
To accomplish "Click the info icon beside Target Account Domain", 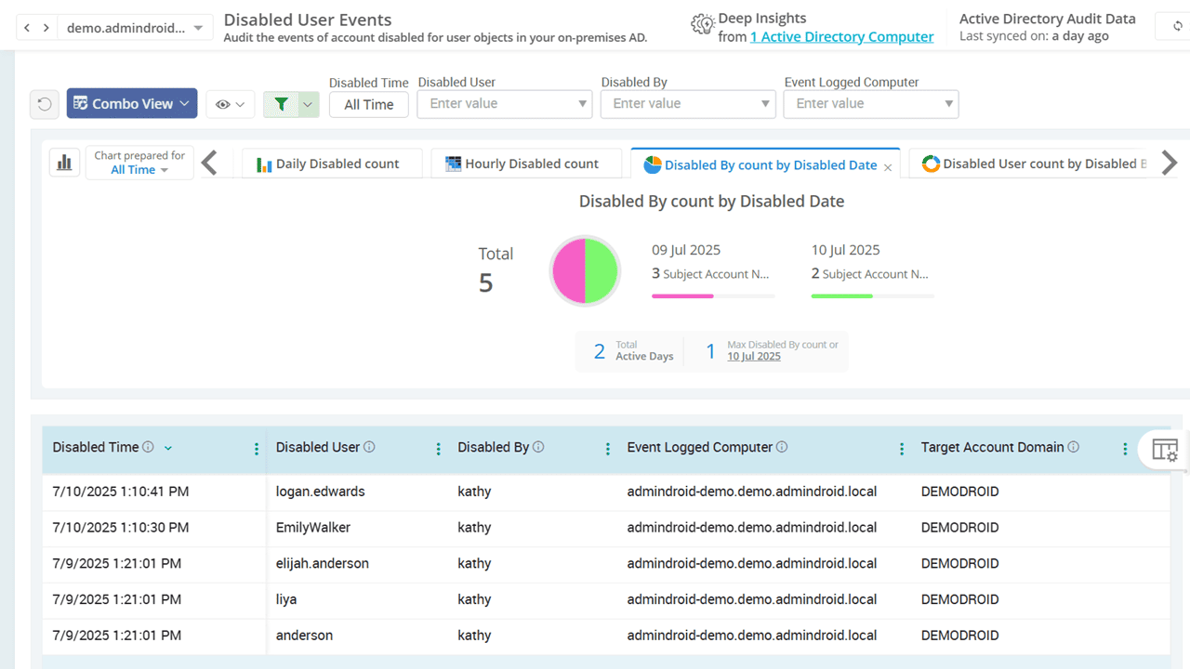I will pyautogui.click(x=1074, y=447).
